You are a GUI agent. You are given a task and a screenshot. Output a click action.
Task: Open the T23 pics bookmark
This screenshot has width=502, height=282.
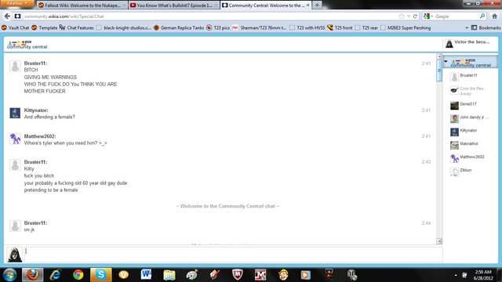[218, 28]
